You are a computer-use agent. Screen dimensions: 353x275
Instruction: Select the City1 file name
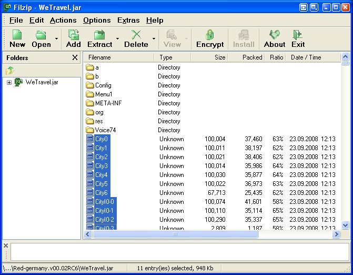[101, 148]
